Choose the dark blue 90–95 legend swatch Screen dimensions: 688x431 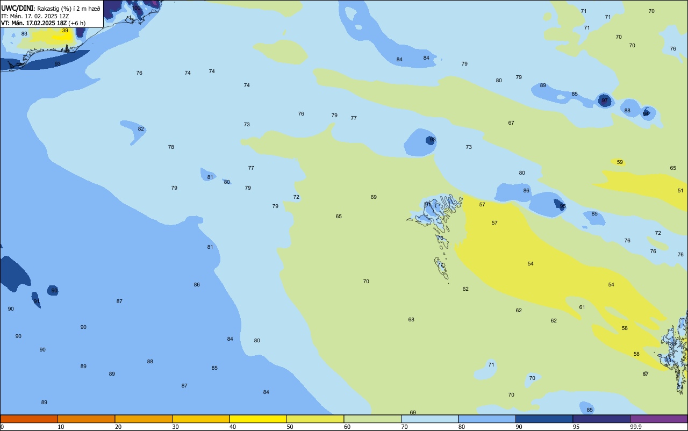point(544,419)
